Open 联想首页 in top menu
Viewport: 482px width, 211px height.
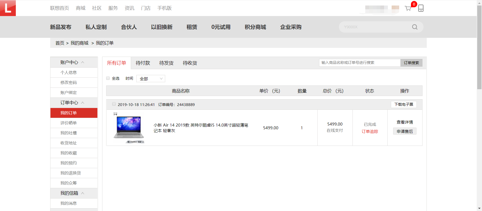tap(59, 8)
